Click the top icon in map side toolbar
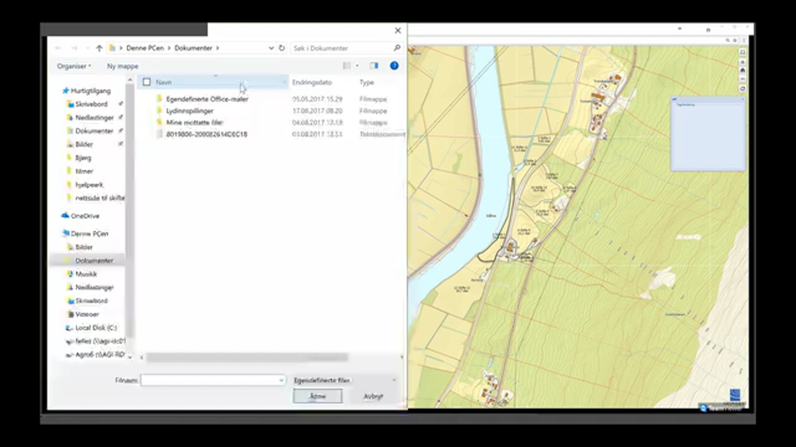Screen dimensions: 796x447 [743, 52]
